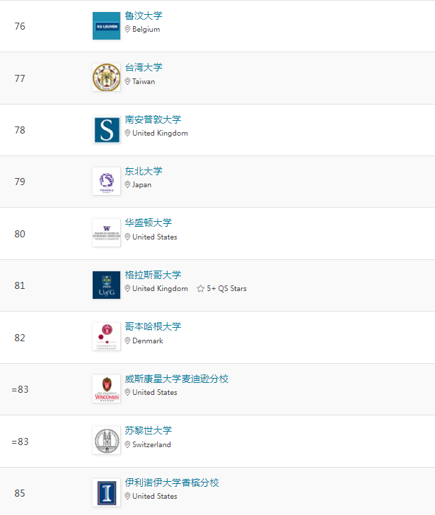
Task: Click the University of Washington logo
Action: pyautogui.click(x=106, y=233)
